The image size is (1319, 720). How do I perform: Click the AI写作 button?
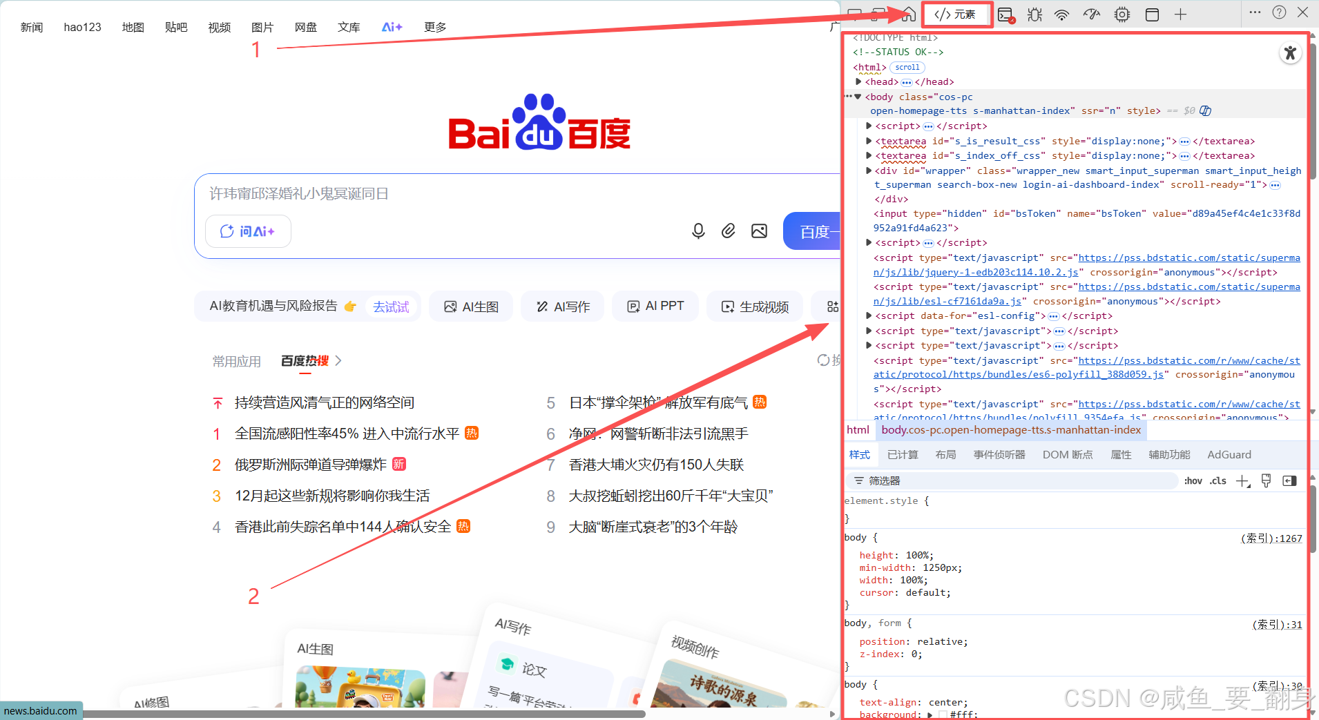coord(563,307)
